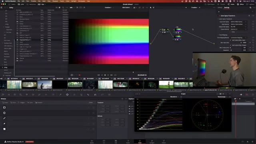Search in the Effects panel
This screenshot has width=256, height=144.
[250, 8]
